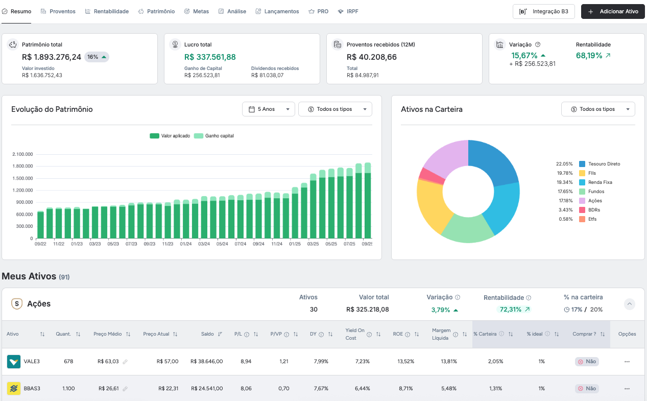Open the Resumo tab
Viewport: 647px width, 401px height.
click(16, 11)
